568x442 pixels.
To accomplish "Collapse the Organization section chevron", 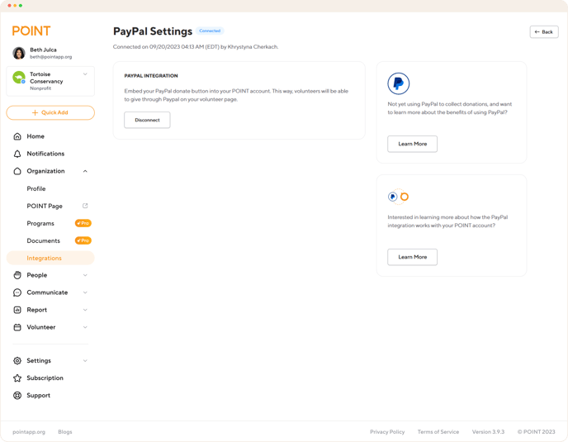I will (x=85, y=171).
